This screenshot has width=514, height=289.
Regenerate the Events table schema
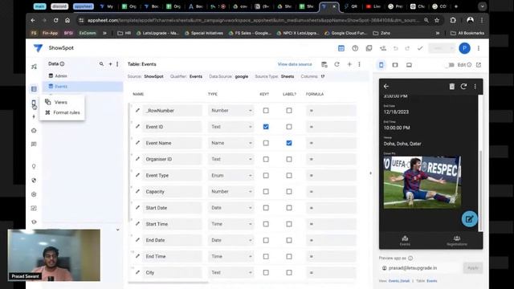point(337,64)
